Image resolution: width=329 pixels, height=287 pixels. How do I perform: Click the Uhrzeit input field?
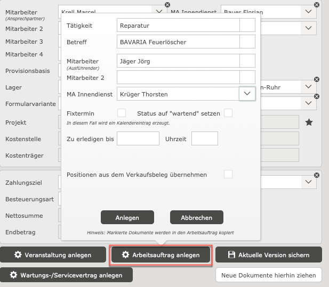coord(205,138)
